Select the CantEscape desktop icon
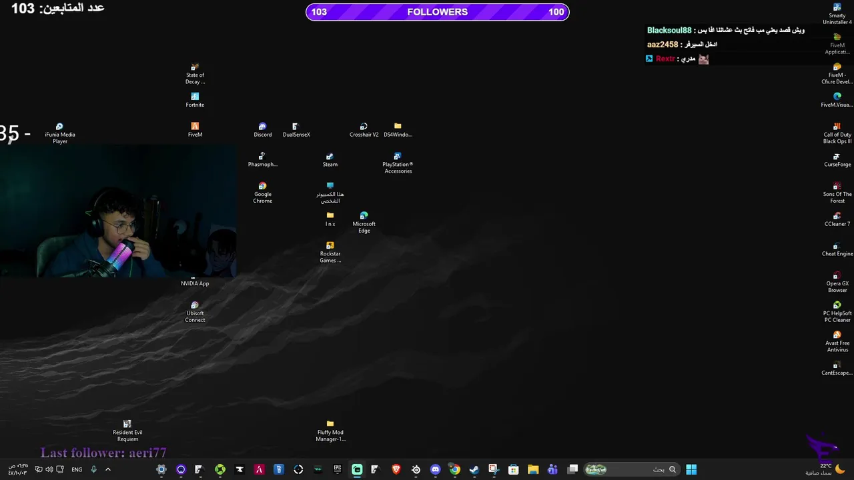The image size is (854, 480). [837, 368]
